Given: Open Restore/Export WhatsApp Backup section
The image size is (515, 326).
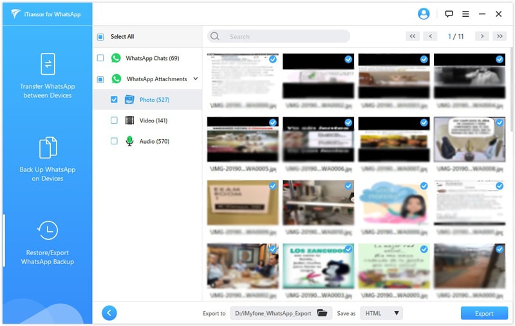Looking at the screenshot, I should pyautogui.click(x=48, y=243).
